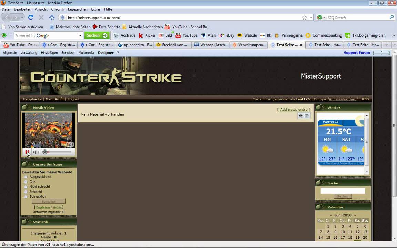Open the Kicker bookmark in the toolbar
Image resolution: width=397 pixels, height=248 pixels.
click(x=147, y=35)
